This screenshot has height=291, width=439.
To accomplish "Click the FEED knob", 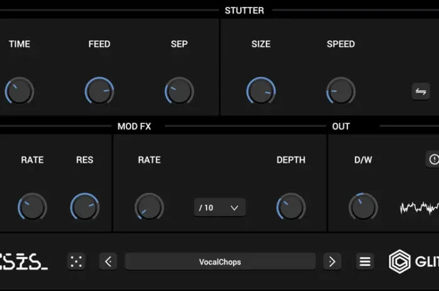I will [99, 91].
